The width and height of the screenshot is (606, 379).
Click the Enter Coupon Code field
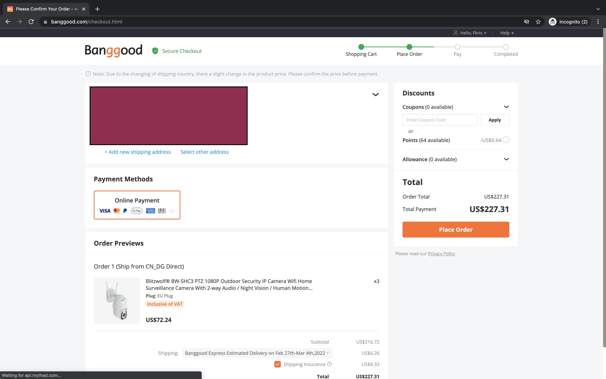(x=440, y=120)
